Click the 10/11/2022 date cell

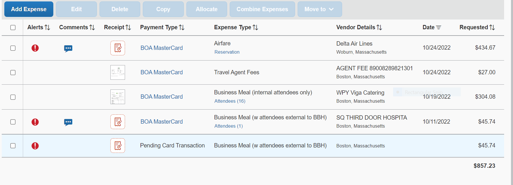point(436,122)
